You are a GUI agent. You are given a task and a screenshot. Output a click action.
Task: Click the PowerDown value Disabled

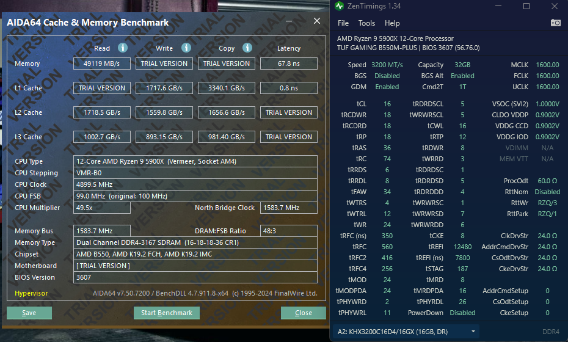click(x=462, y=313)
